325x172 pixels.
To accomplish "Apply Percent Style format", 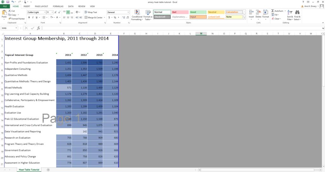I will click(115, 17).
